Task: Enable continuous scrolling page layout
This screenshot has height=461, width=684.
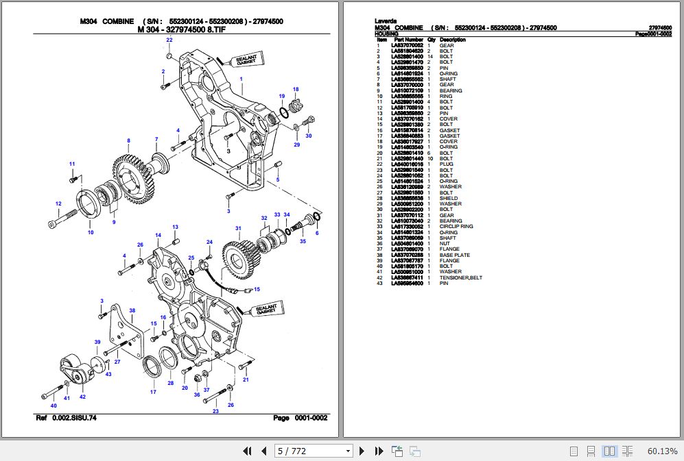Action: (591, 451)
